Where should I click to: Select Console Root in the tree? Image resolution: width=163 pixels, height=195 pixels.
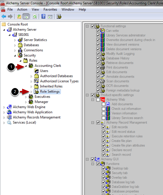(17, 24)
